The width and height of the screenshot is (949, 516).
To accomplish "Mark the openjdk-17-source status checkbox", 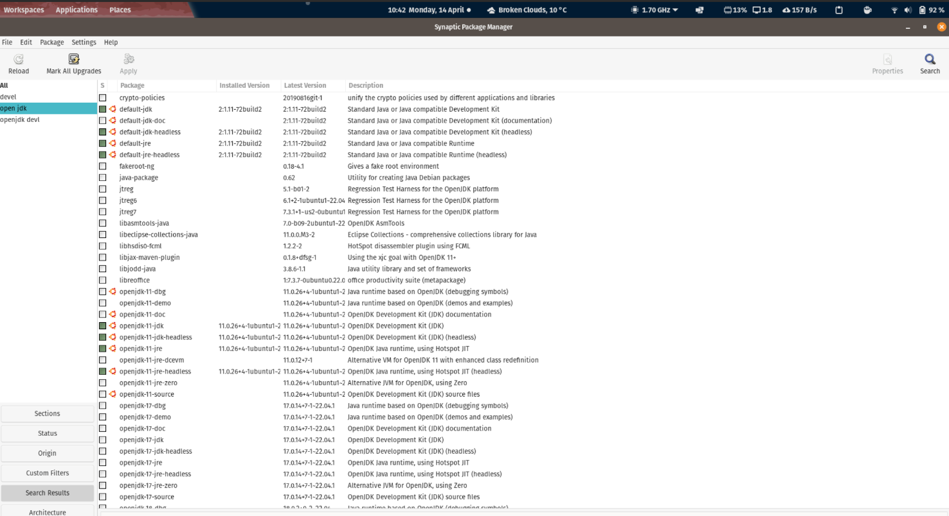I will [102, 497].
